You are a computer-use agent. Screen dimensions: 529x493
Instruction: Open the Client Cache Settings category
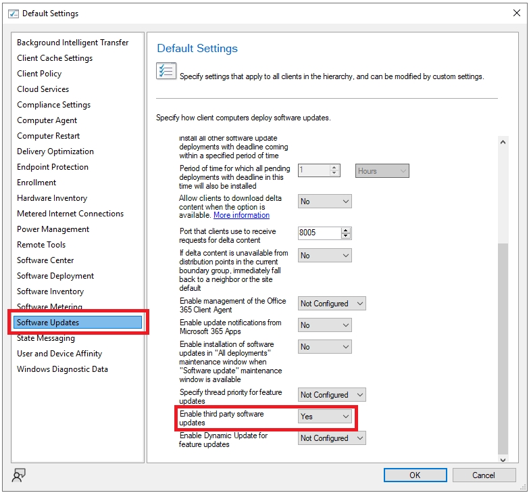click(x=55, y=58)
